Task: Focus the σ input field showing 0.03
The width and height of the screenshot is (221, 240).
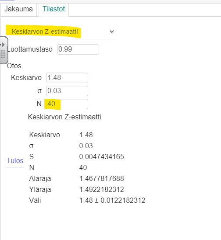Action: coord(67,91)
